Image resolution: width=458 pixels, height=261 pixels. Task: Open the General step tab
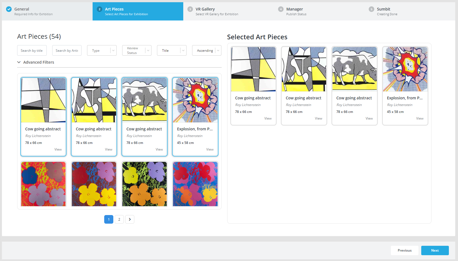pos(47,11)
